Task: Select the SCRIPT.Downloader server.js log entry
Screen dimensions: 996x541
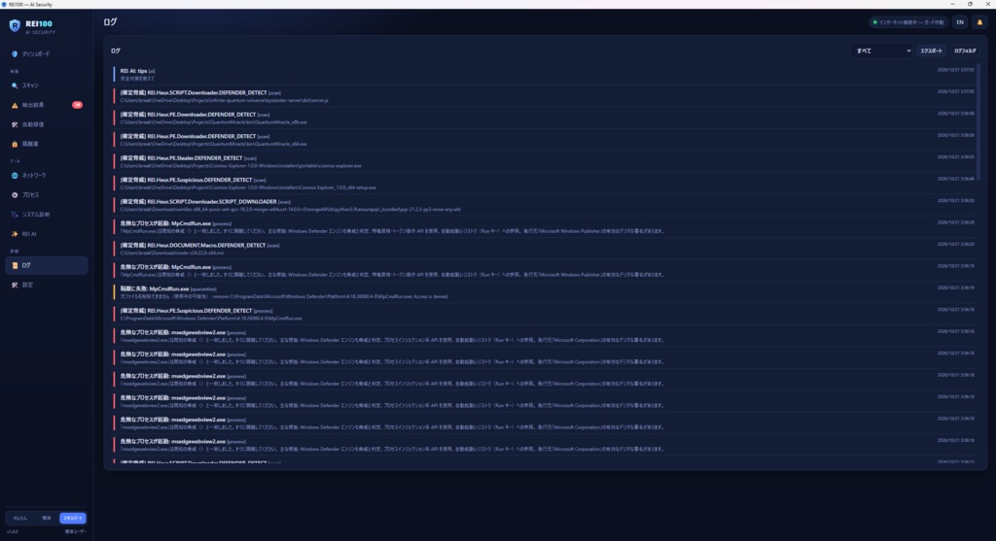Action: point(544,96)
